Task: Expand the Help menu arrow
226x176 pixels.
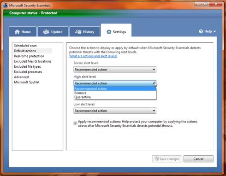Action: 214,31
